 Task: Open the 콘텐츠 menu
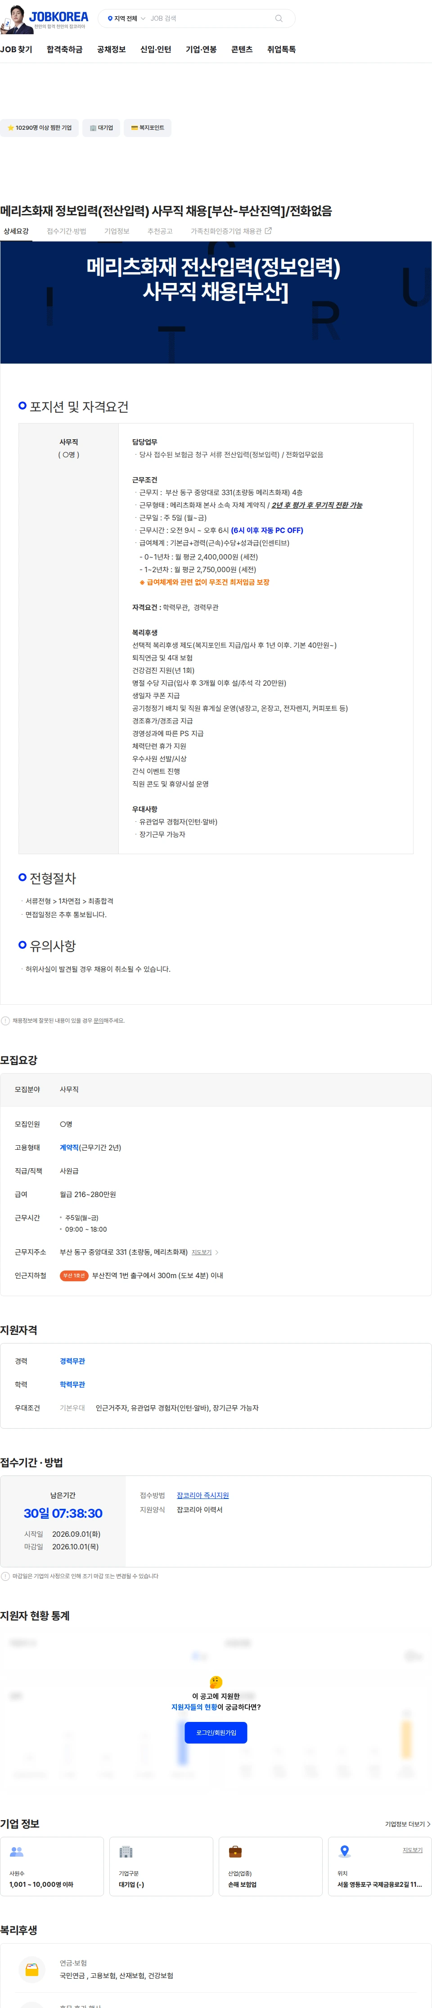point(242,49)
